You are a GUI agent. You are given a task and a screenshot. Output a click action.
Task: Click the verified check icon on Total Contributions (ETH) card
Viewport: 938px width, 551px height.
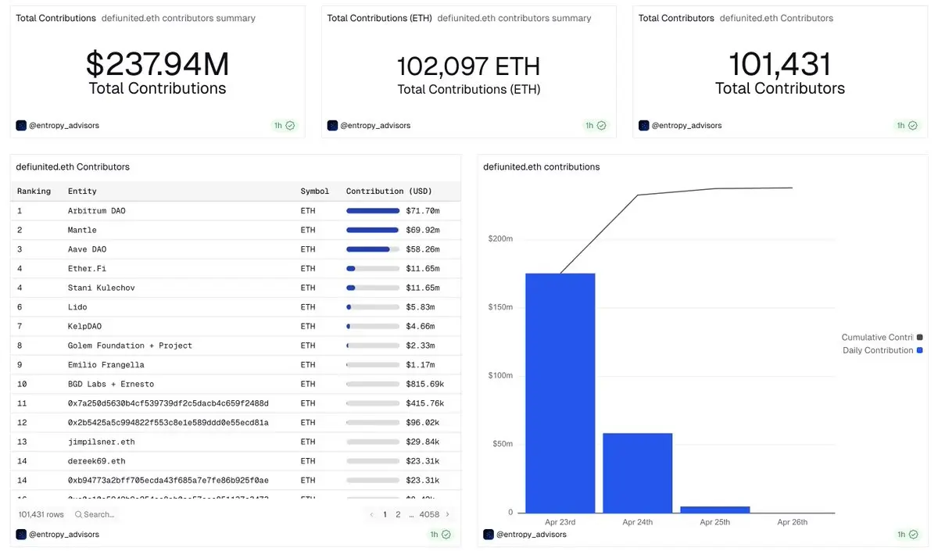[602, 125]
